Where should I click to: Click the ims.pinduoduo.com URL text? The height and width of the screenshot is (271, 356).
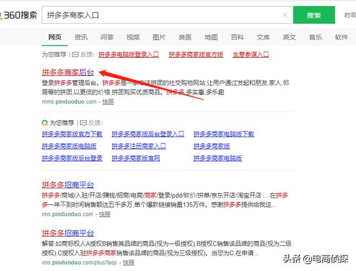click(x=67, y=214)
